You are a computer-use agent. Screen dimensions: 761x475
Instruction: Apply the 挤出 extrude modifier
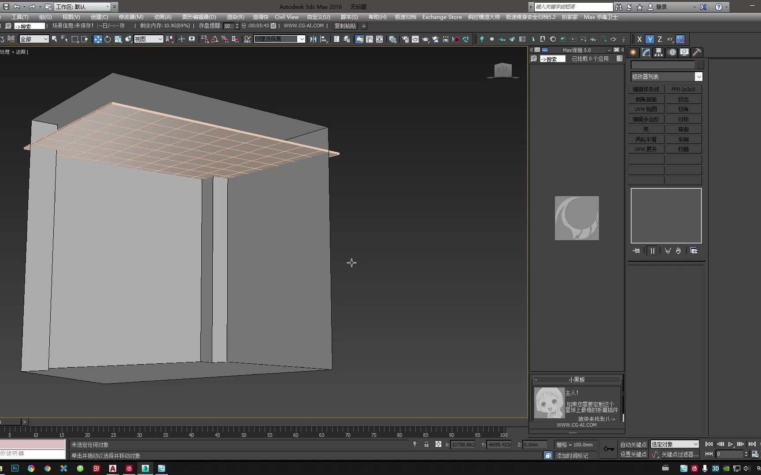[x=683, y=99]
